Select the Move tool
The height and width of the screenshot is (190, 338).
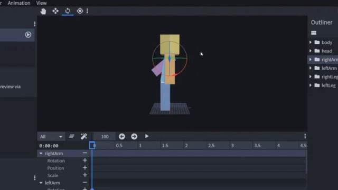tap(55, 11)
